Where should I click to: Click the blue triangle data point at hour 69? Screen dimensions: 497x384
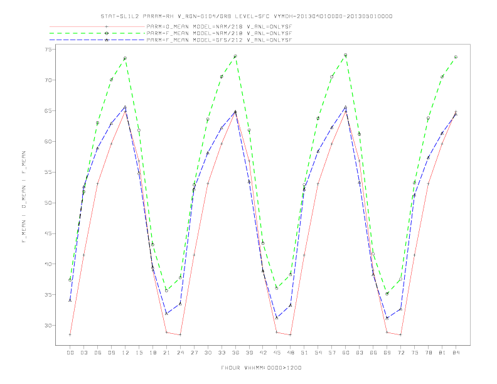point(387,318)
